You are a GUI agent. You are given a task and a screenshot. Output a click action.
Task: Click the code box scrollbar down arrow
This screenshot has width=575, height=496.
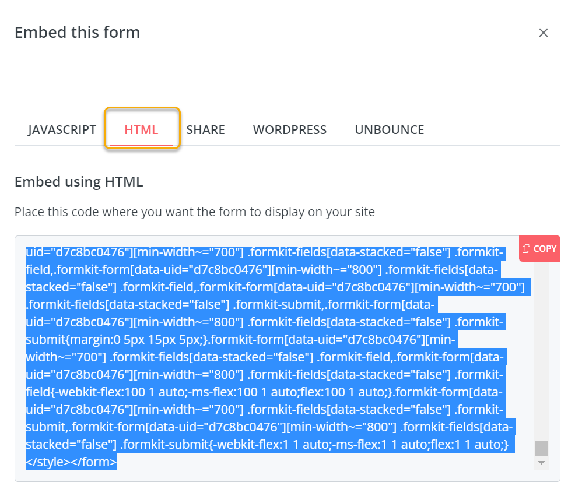[x=542, y=463]
